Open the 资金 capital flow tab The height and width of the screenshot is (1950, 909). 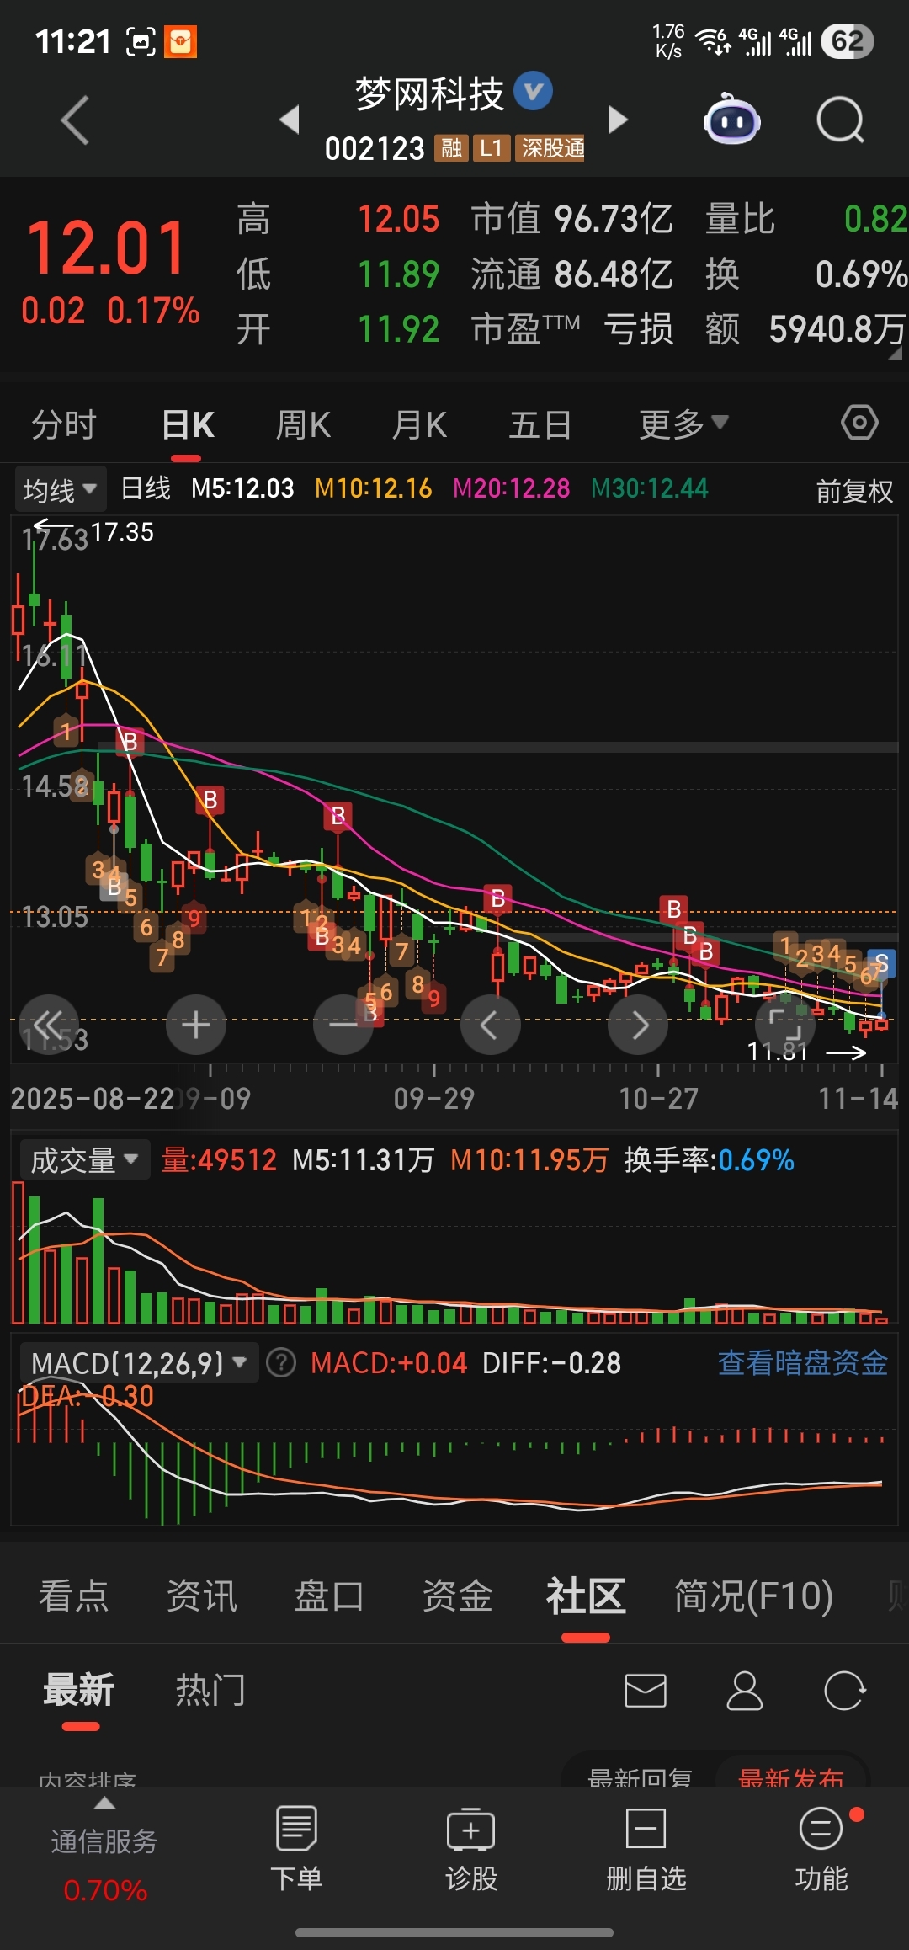point(457,1596)
